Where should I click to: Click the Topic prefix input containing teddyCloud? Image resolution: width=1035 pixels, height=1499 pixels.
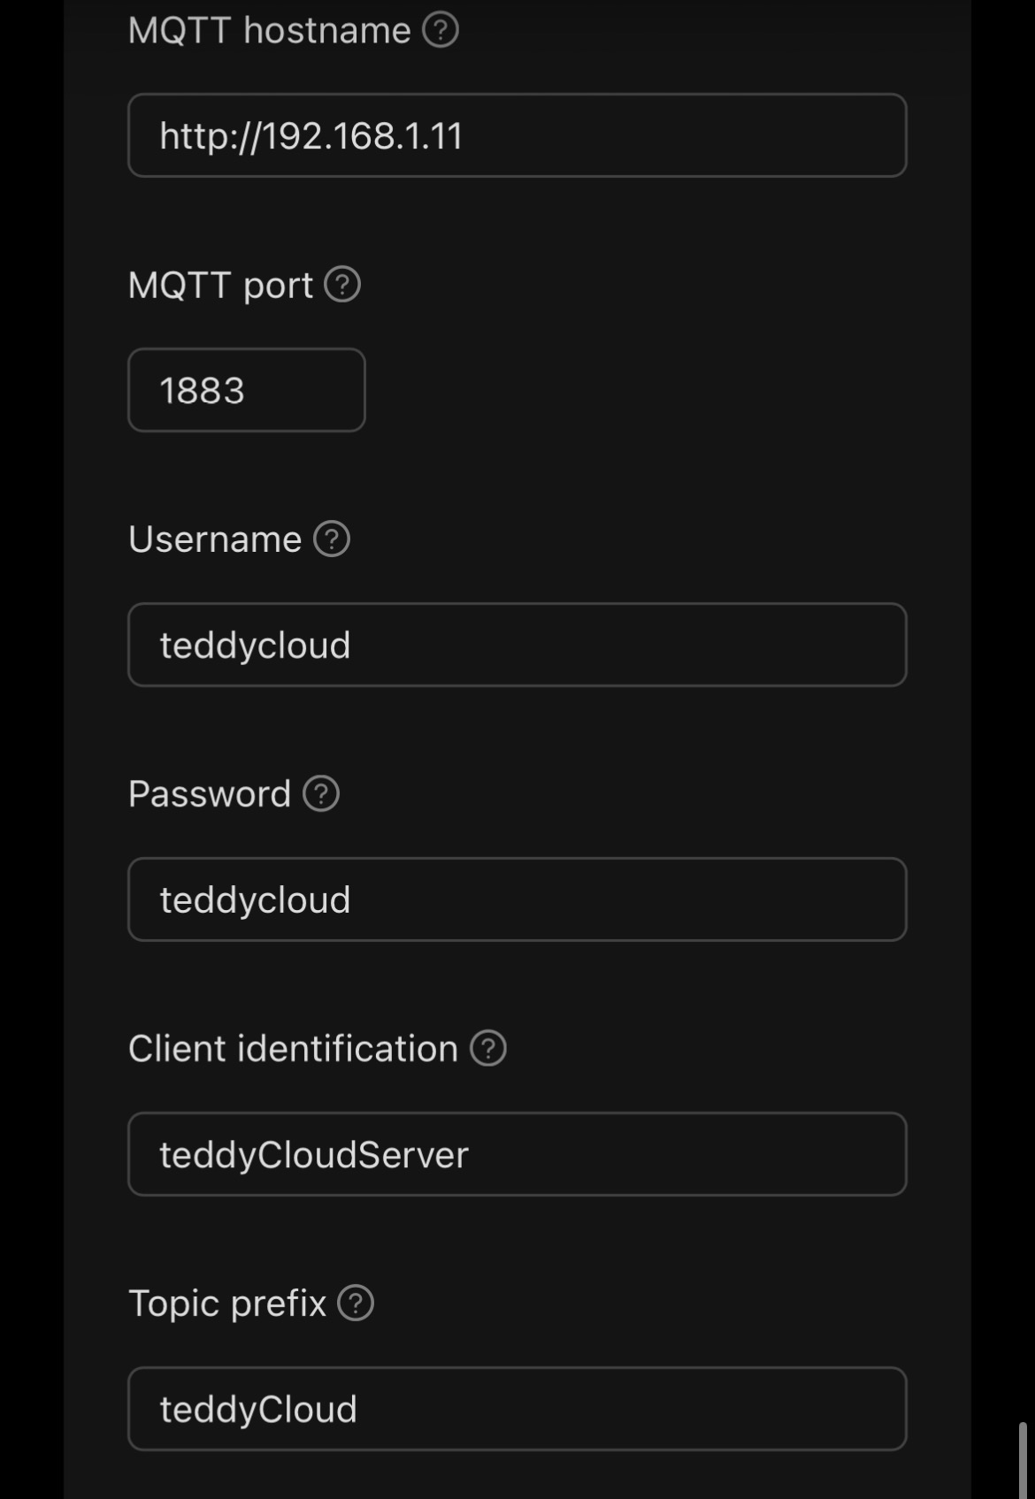(517, 1410)
